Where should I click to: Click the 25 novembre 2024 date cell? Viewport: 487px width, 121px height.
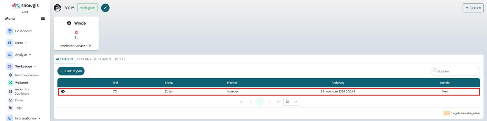point(338,92)
